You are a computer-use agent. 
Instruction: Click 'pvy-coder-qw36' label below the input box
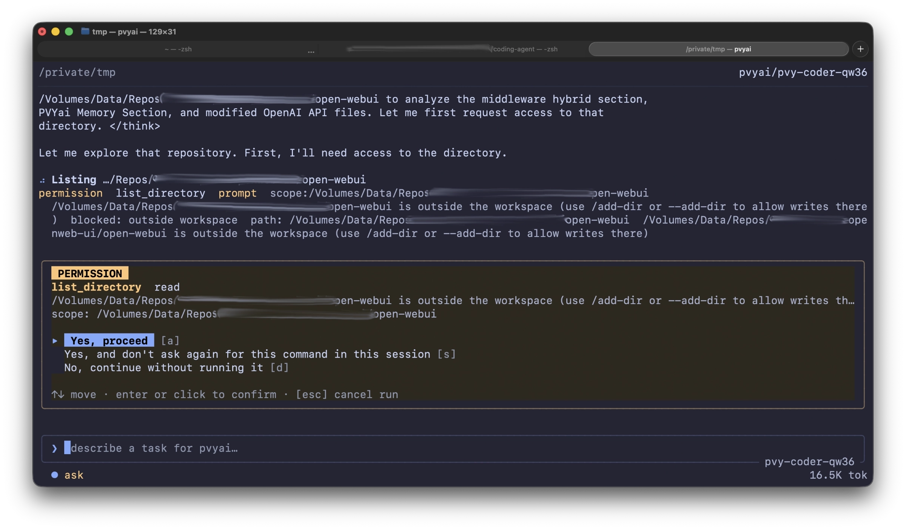809,462
